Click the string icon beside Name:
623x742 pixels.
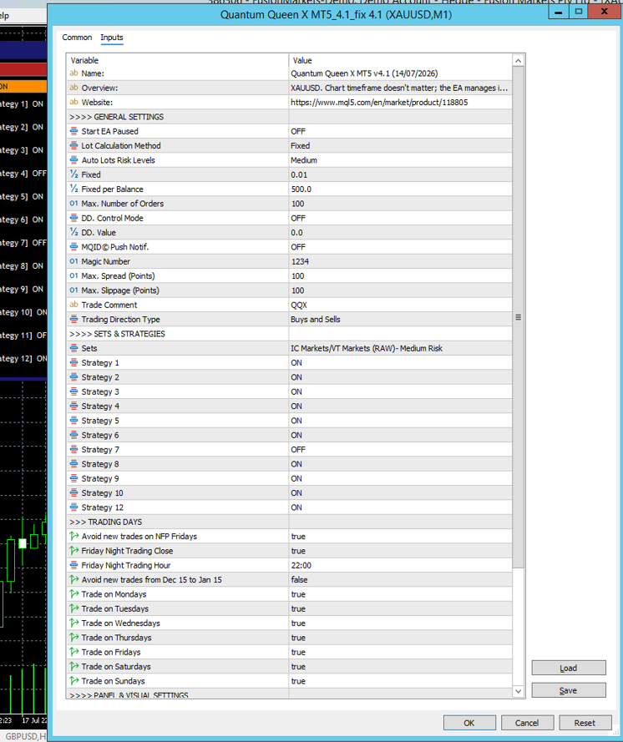[x=73, y=73]
